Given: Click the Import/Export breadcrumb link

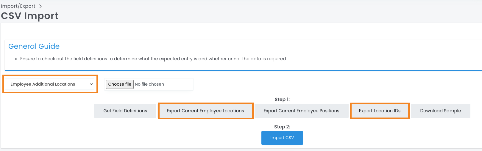Looking at the screenshot, I should click(x=18, y=6).
